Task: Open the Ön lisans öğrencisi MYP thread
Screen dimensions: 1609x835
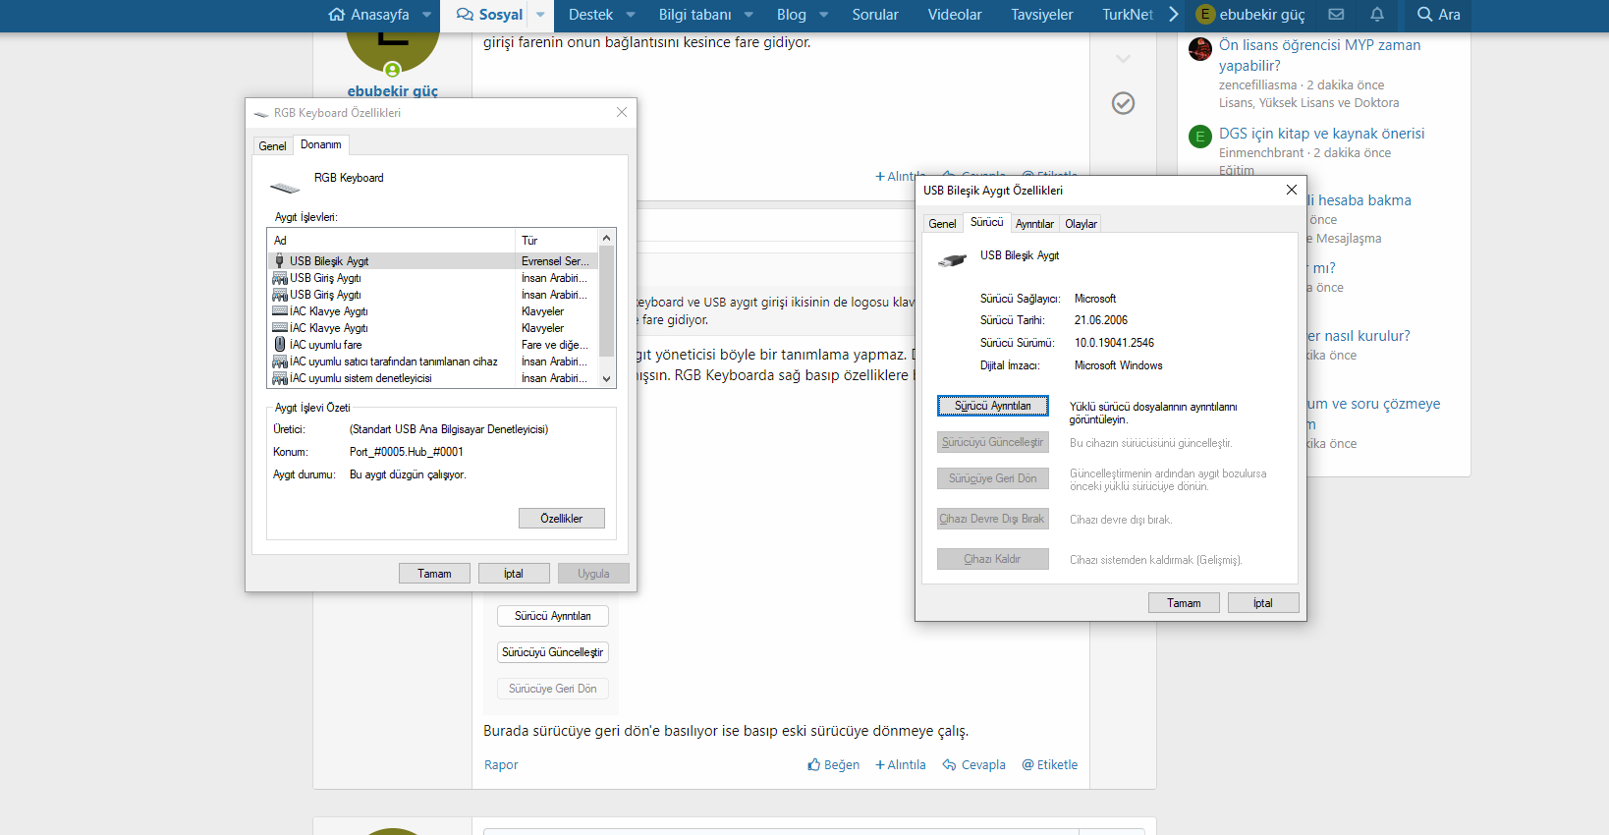Action: (x=1319, y=55)
